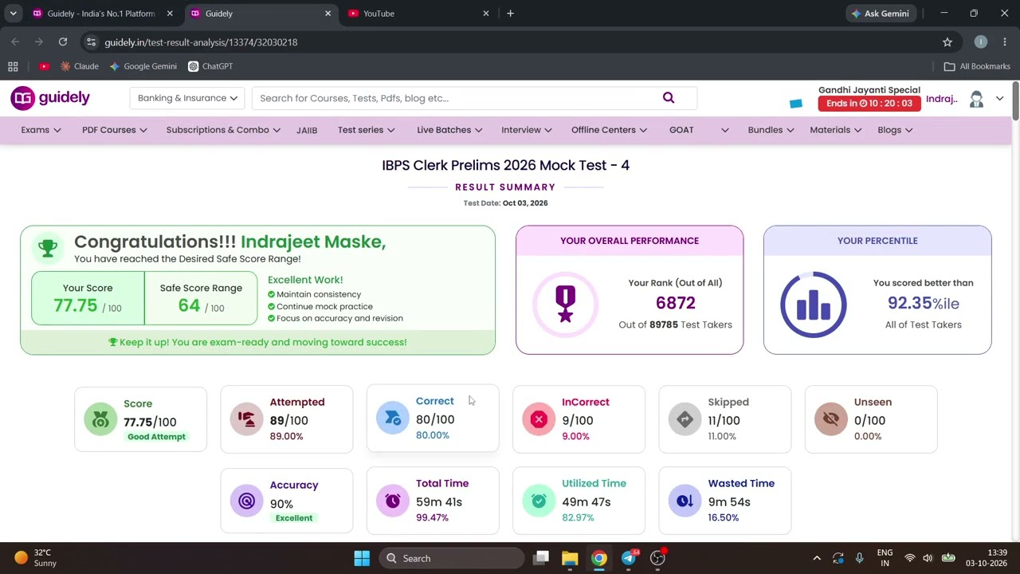Bookmark this page with the star icon
This screenshot has height=574, width=1020.
coord(947,42)
